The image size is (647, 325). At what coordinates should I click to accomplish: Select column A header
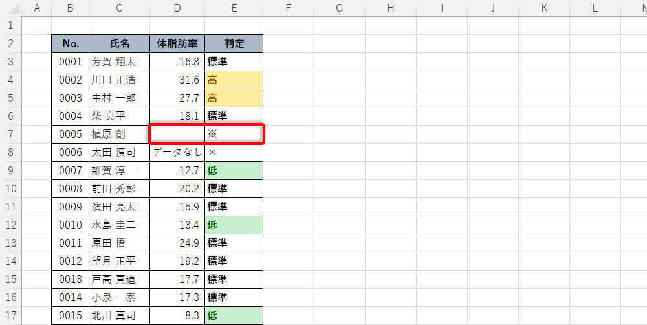coord(37,8)
